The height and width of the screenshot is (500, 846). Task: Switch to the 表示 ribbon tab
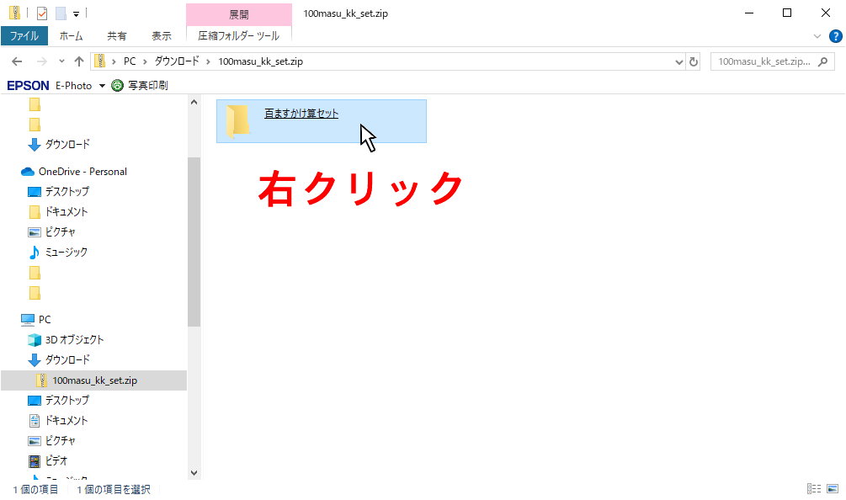pos(162,36)
